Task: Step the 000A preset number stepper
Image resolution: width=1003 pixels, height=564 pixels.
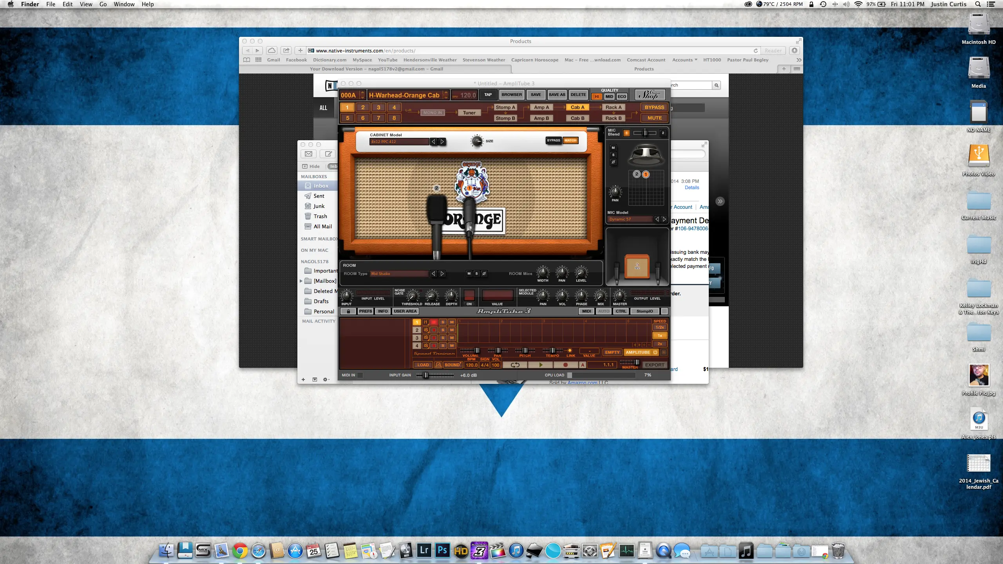Action: [x=362, y=95]
